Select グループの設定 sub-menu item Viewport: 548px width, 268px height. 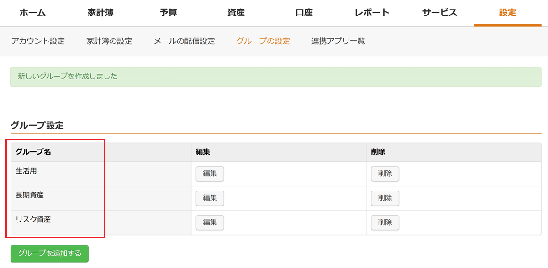point(263,41)
